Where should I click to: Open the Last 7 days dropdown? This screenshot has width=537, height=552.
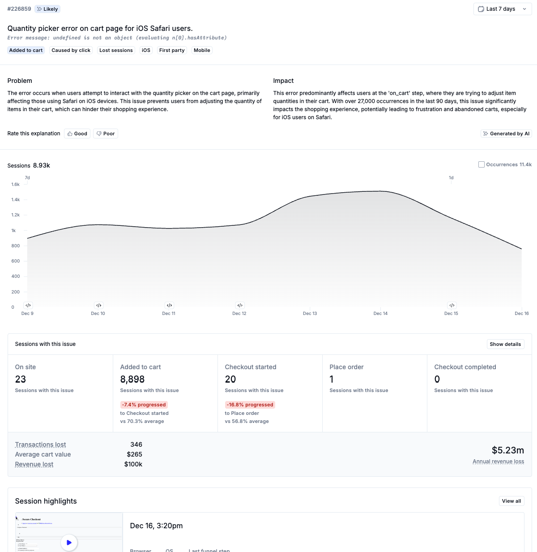502,9
